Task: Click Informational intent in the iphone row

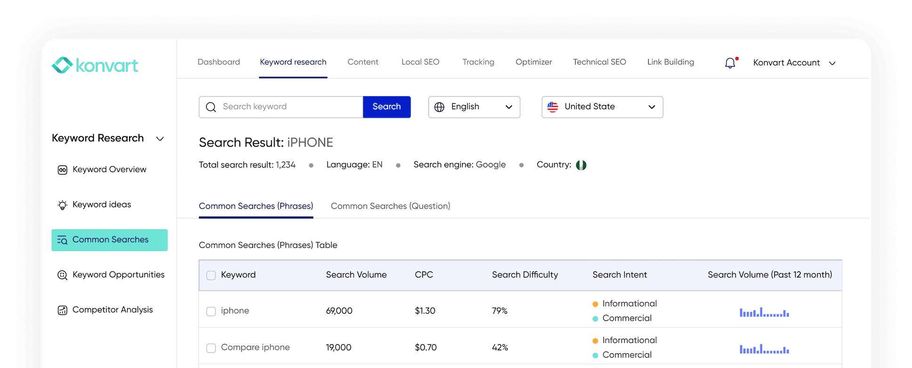Action: [625, 304]
